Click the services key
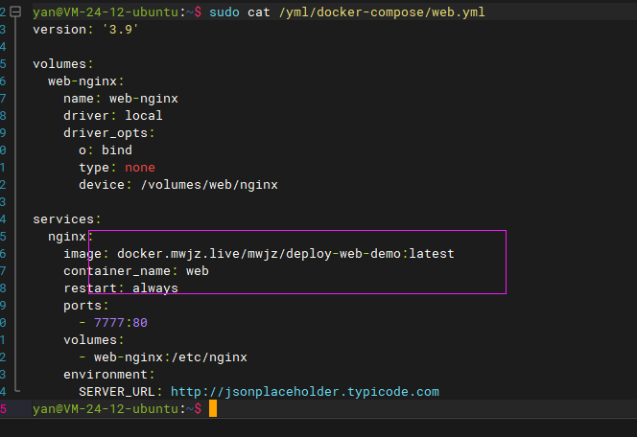This screenshot has width=637, height=437. click(x=63, y=219)
